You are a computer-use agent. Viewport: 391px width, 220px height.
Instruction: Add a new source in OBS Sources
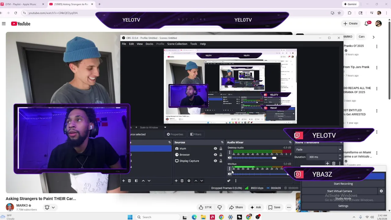176,181
